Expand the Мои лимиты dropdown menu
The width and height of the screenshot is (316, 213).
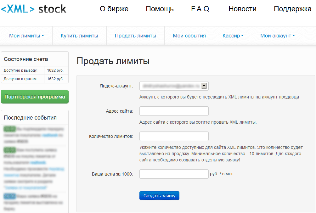click(26, 36)
